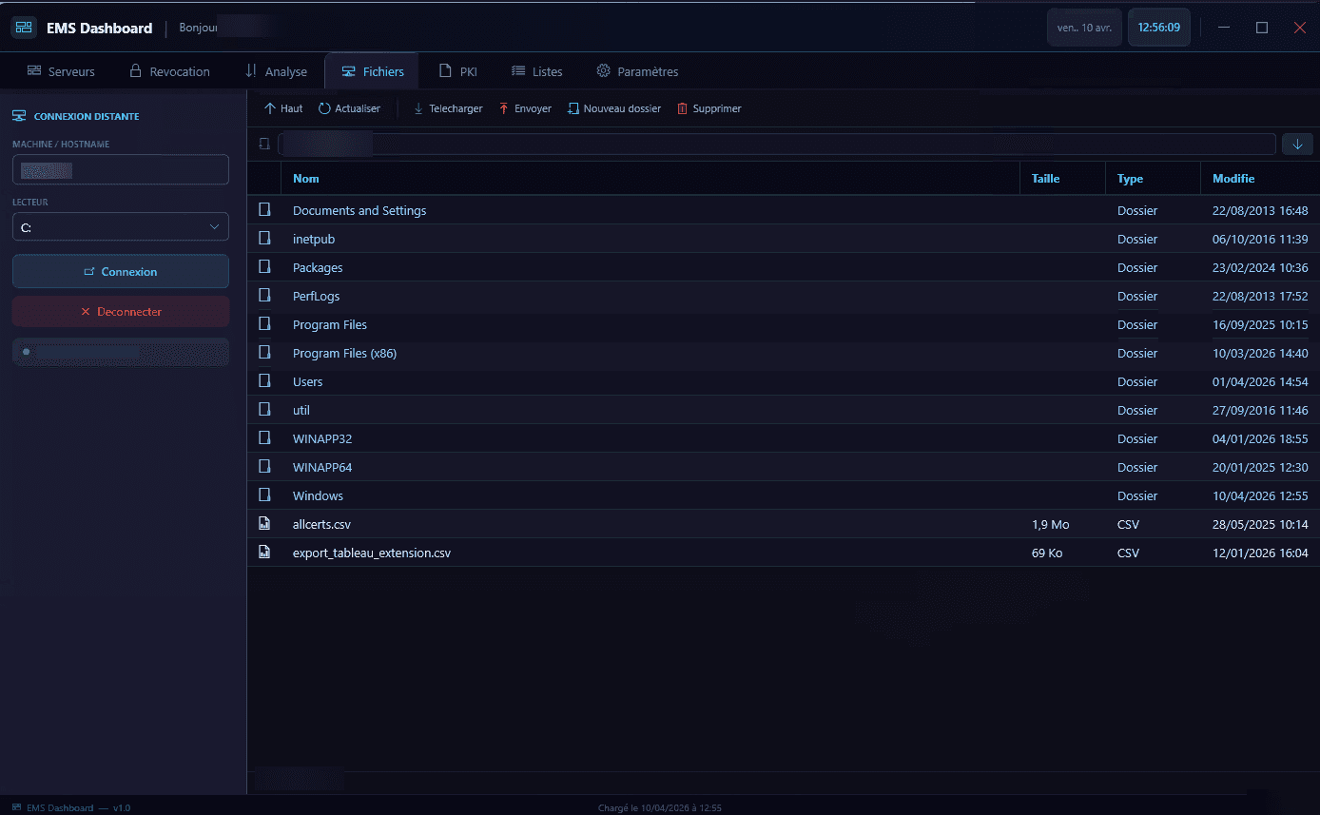
Task: Refresh the file list with Actualiser
Action: [325, 108]
